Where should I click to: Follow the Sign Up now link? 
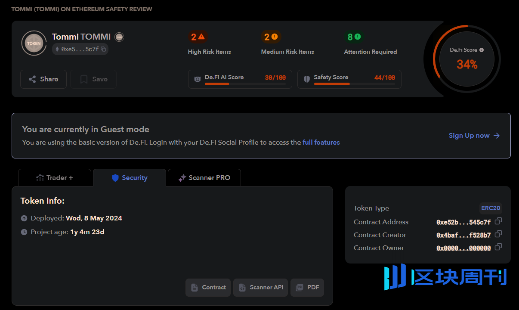(x=474, y=136)
